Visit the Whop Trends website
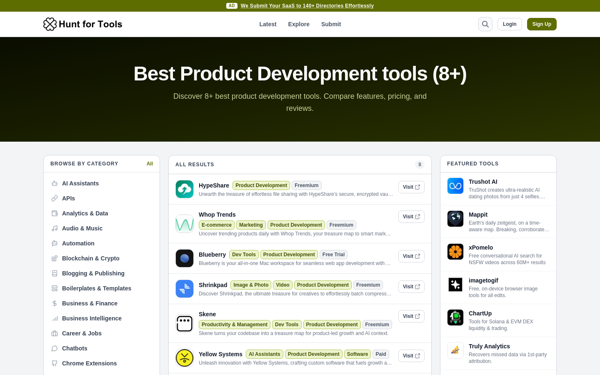The width and height of the screenshot is (600, 375). 411,217
